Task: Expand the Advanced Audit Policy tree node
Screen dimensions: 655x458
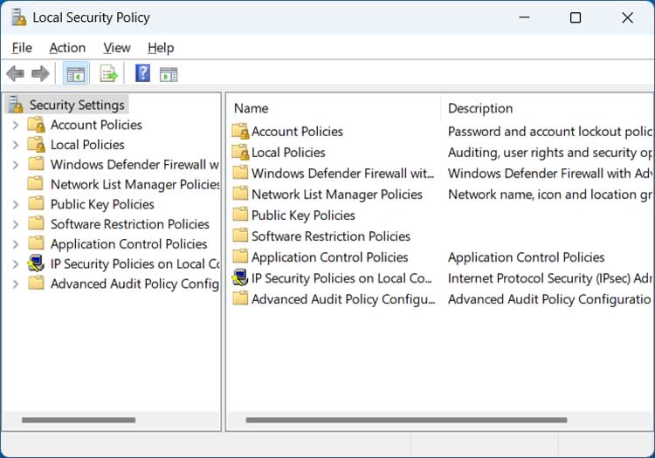Action: pyautogui.click(x=16, y=284)
